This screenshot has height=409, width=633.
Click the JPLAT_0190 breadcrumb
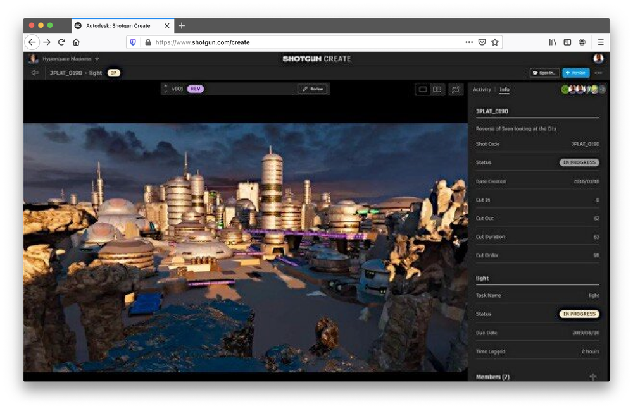point(65,73)
